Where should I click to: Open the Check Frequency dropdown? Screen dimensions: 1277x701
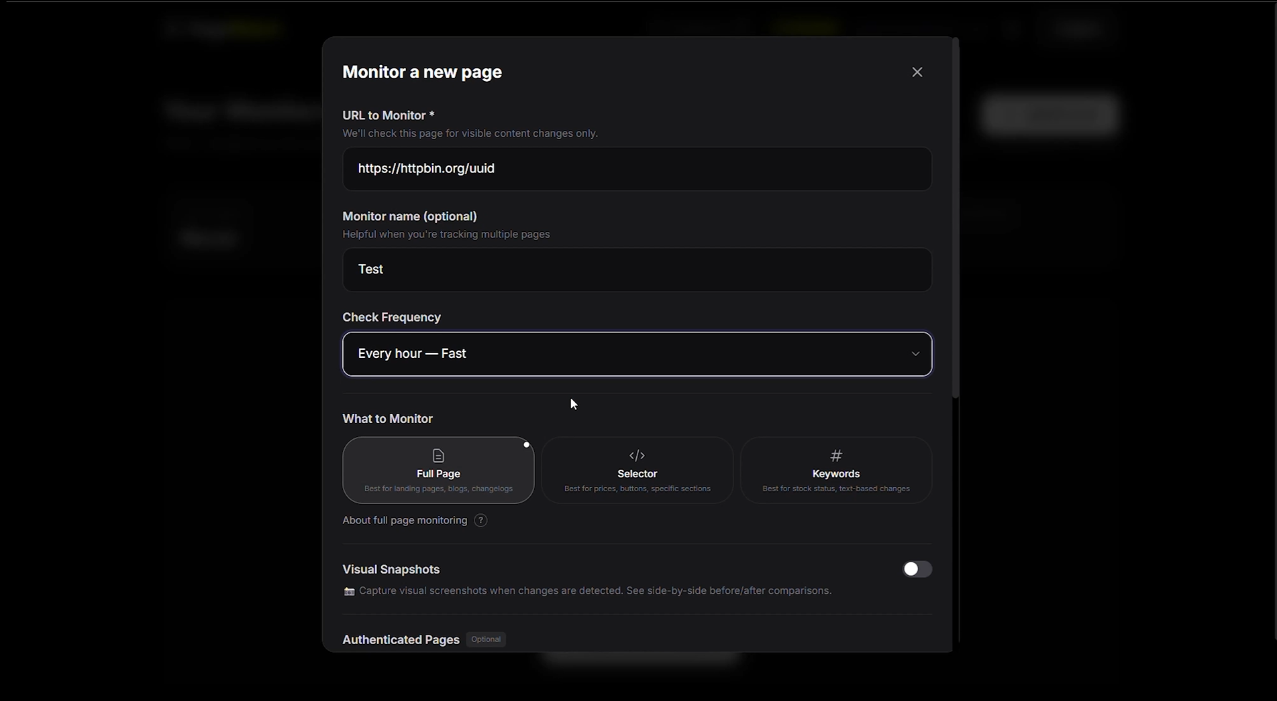coord(637,354)
